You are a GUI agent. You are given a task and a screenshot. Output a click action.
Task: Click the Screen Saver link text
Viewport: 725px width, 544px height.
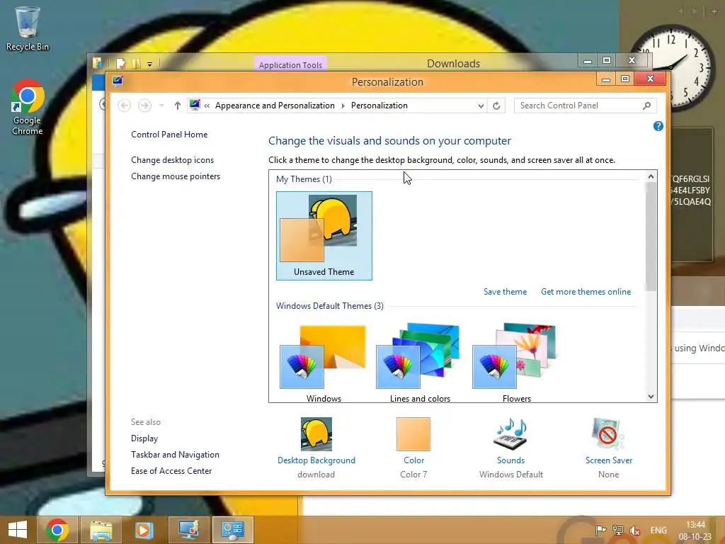tap(608, 460)
